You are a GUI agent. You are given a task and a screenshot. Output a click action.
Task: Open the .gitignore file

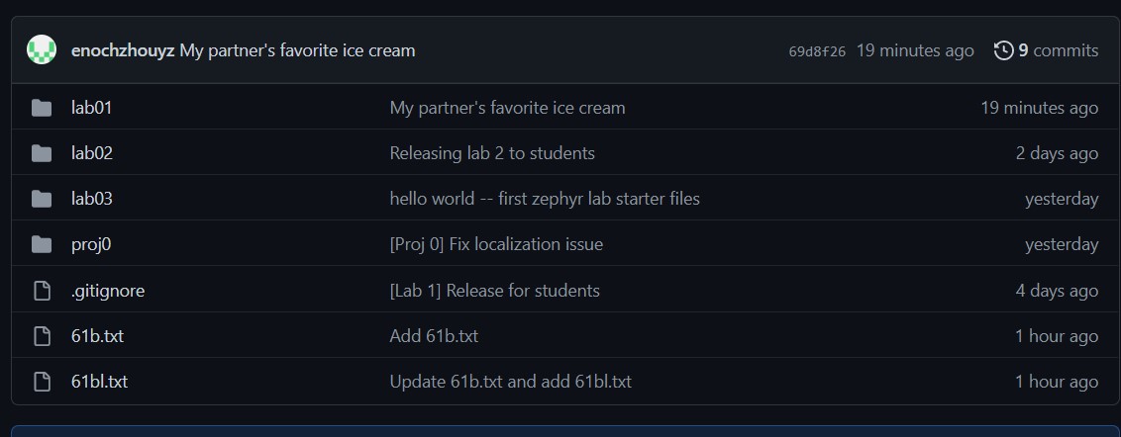tap(108, 291)
